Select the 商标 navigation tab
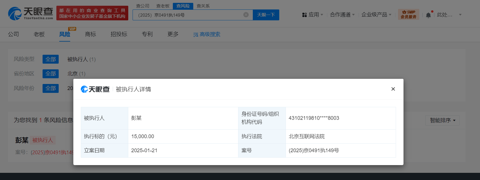The image size is (480, 180). pyautogui.click(x=90, y=34)
